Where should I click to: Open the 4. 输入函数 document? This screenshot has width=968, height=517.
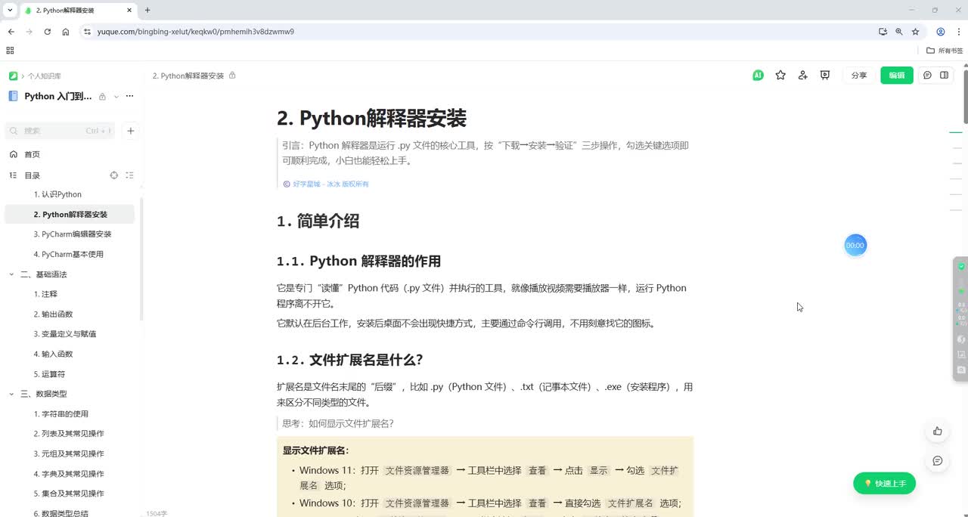tap(53, 354)
